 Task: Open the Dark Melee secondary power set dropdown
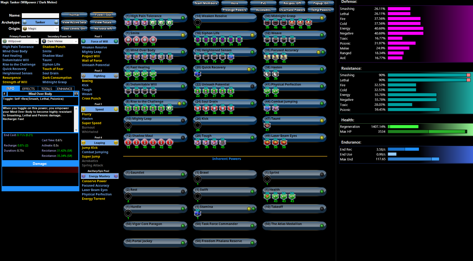click(60, 41)
